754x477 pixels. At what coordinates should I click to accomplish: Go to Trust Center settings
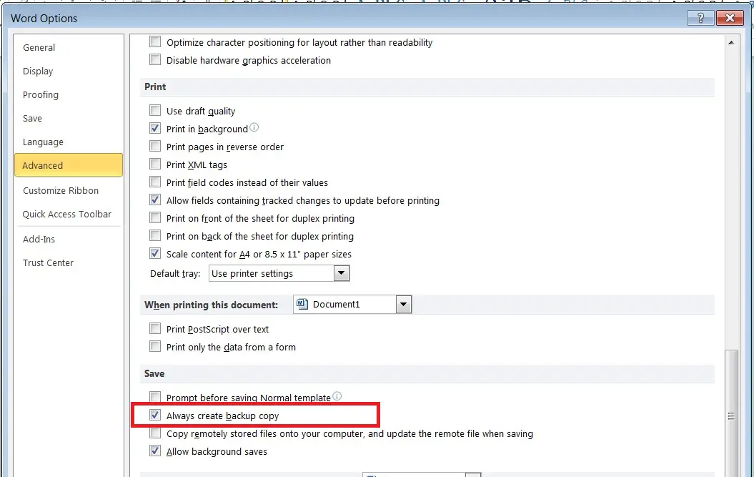click(48, 263)
